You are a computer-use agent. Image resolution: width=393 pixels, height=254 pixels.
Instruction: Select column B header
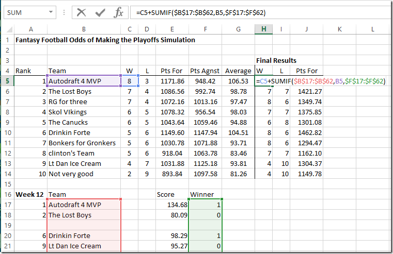[84, 29]
